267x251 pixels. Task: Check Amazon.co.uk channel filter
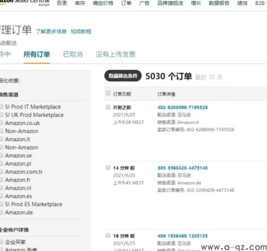click(1, 123)
